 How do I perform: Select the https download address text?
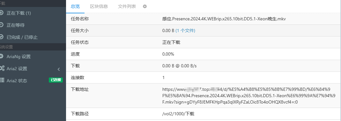(x=249, y=96)
